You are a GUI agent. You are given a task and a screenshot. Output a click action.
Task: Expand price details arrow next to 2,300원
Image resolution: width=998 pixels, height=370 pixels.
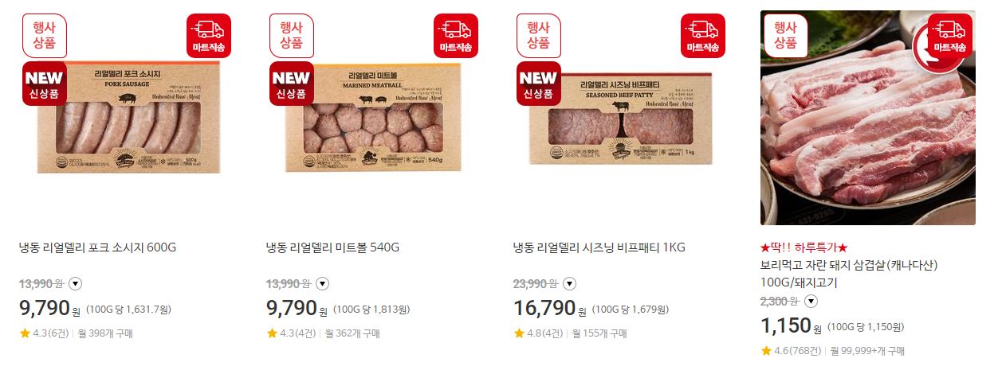[x=811, y=301]
